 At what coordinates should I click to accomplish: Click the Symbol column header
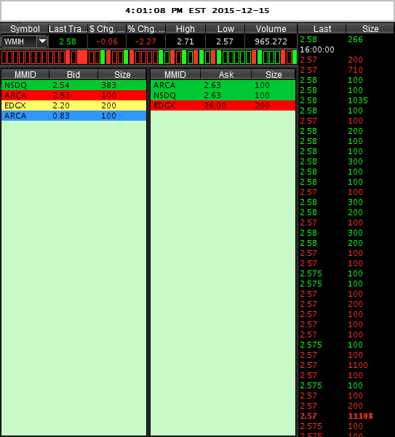point(25,28)
